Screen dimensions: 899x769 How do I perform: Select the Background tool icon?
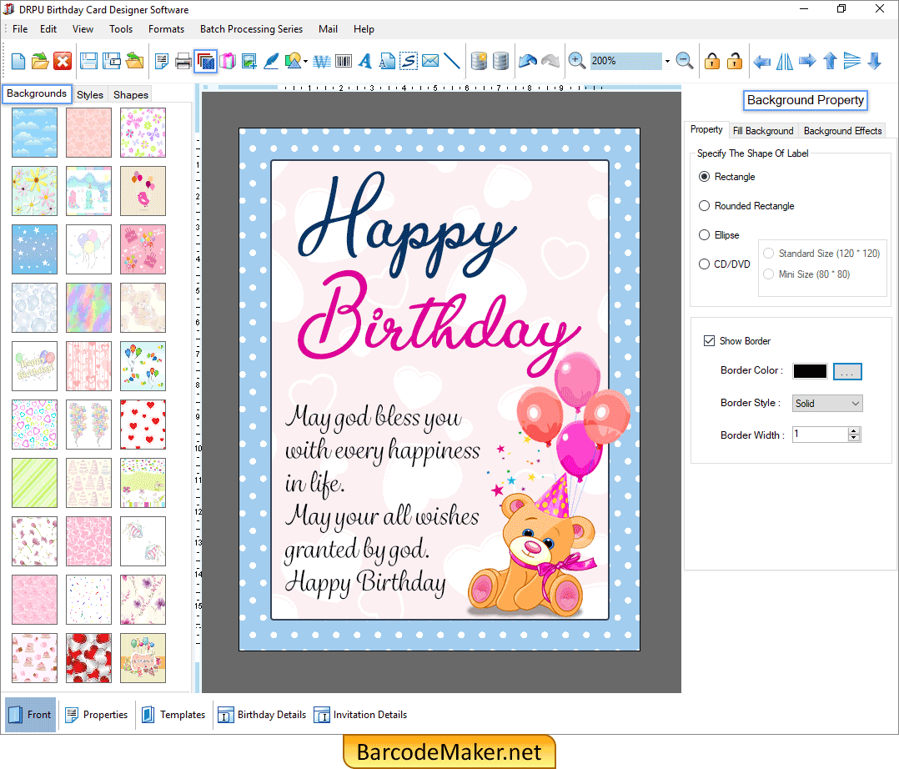pos(205,61)
